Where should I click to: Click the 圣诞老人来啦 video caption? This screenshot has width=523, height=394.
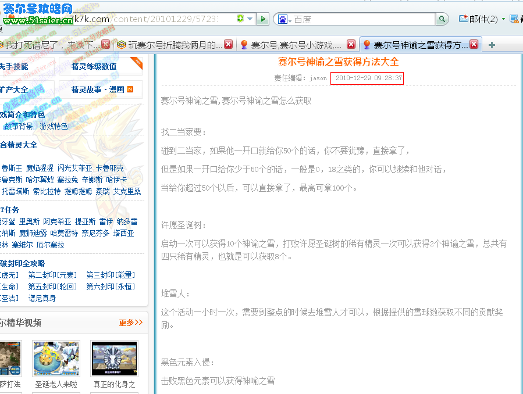[x=56, y=384]
